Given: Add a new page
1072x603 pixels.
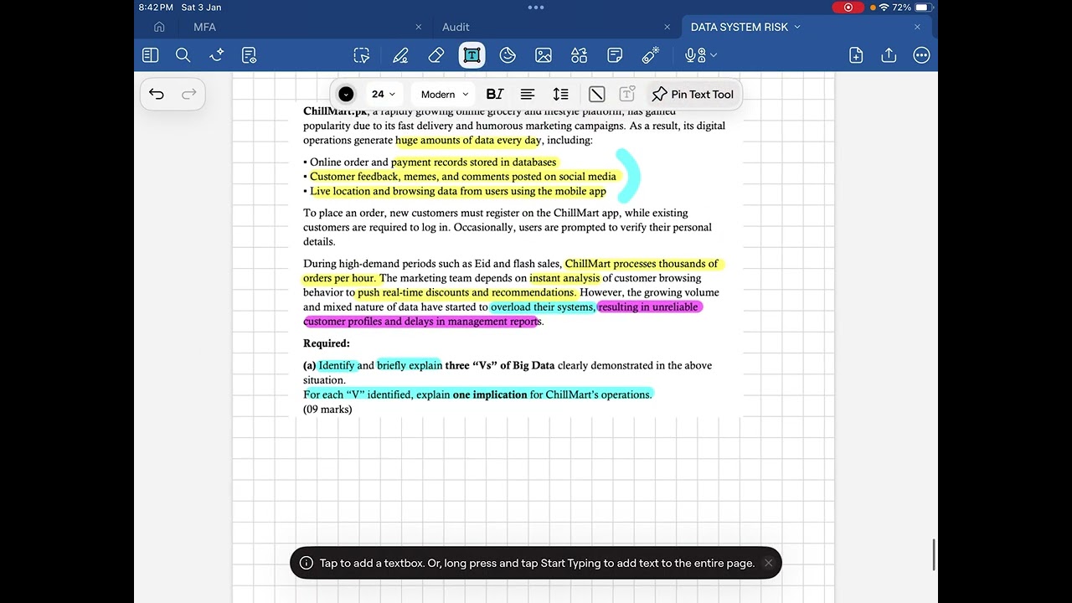Looking at the screenshot, I should coord(856,55).
